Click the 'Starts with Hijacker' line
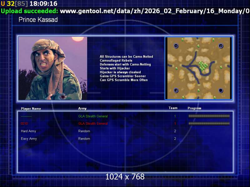Image resolution: width=250 pixels, height=187 pixels. (x=115, y=68)
